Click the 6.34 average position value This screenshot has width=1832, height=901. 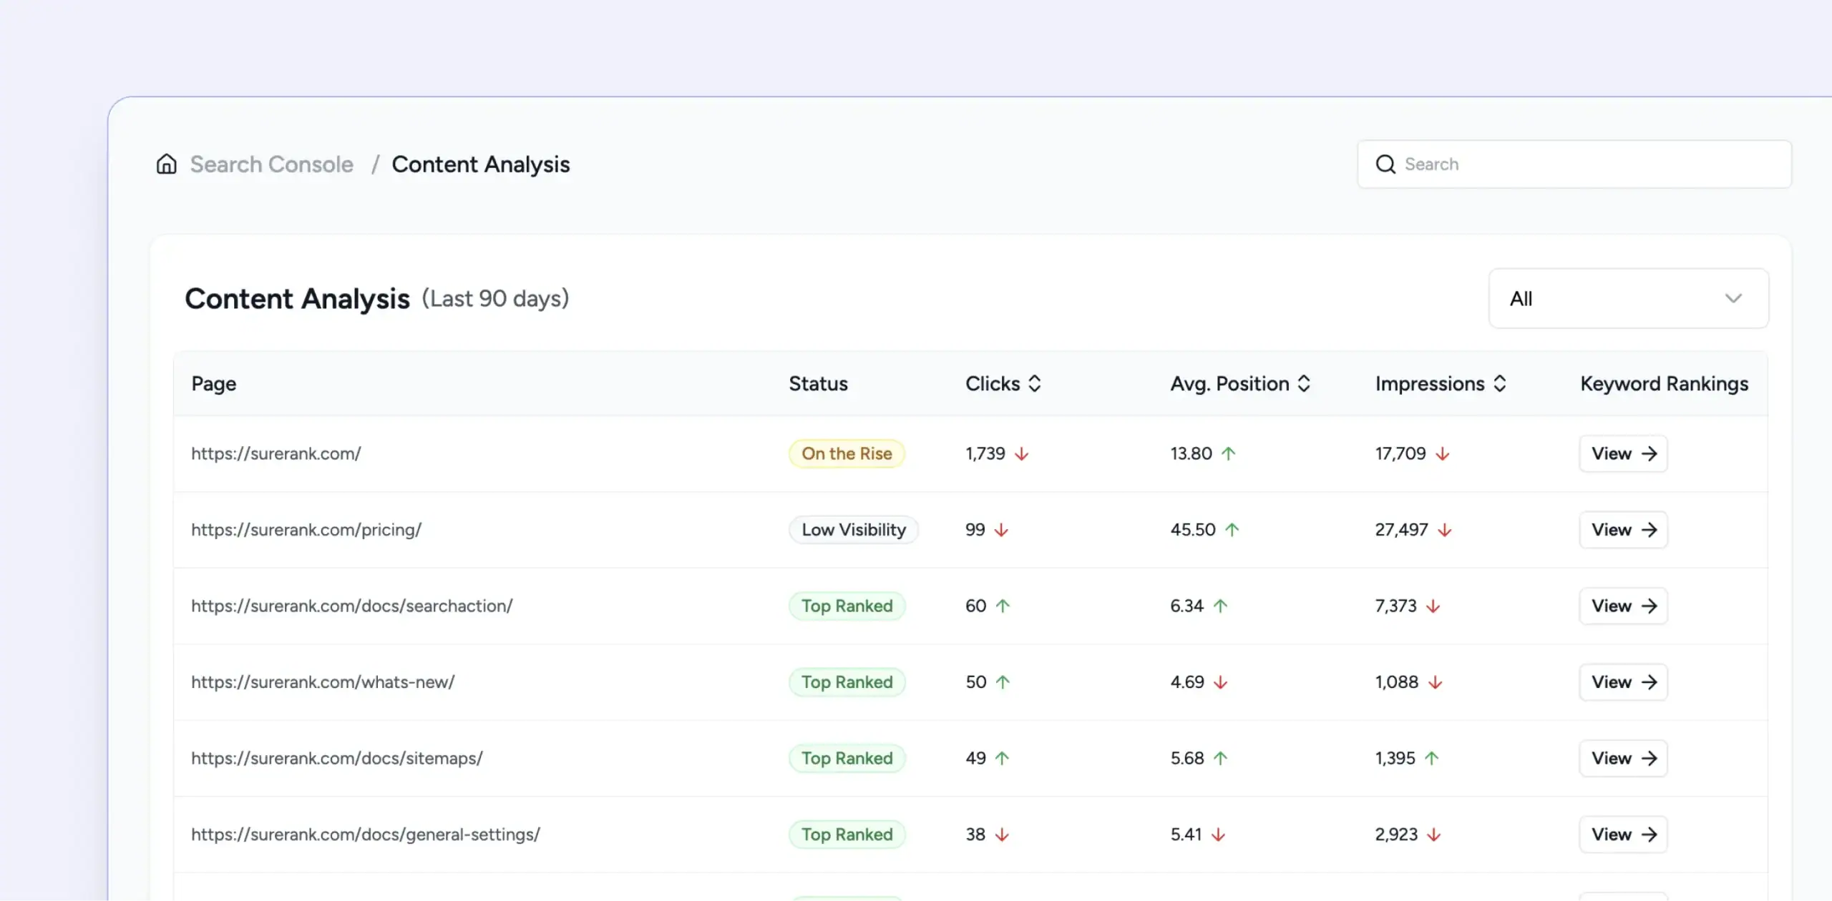pyautogui.click(x=1187, y=606)
